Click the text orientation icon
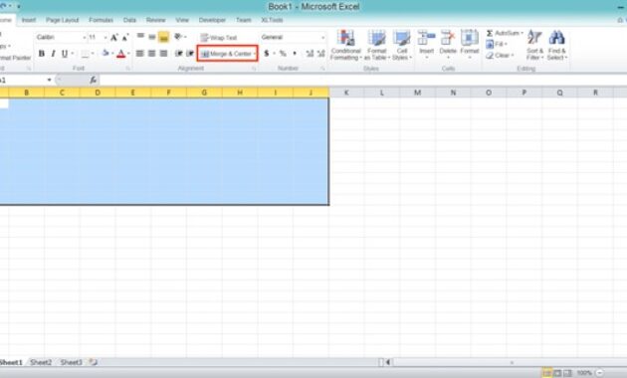The height and width of the screenshot is (378, 627). [178, 37]
